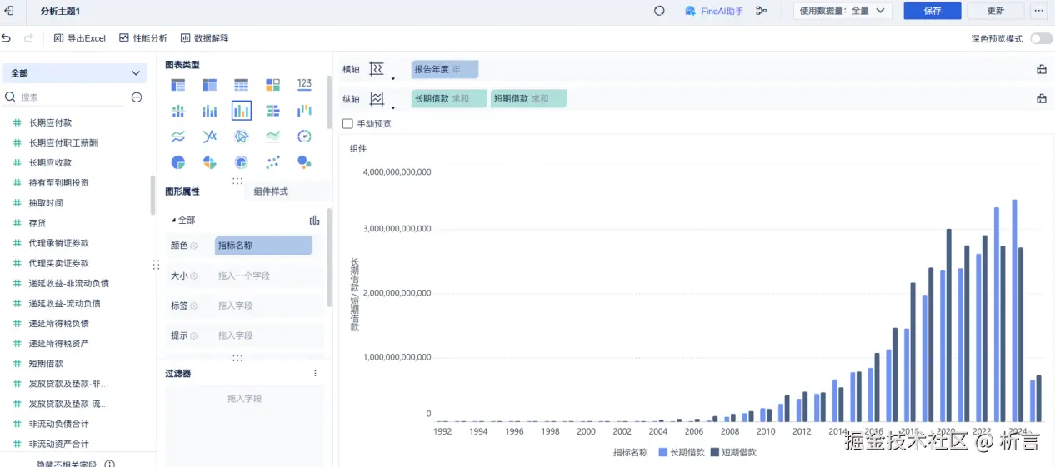Click the 数据解释 toolbar item
This screenshot has height=467, width=1055.
204,38
